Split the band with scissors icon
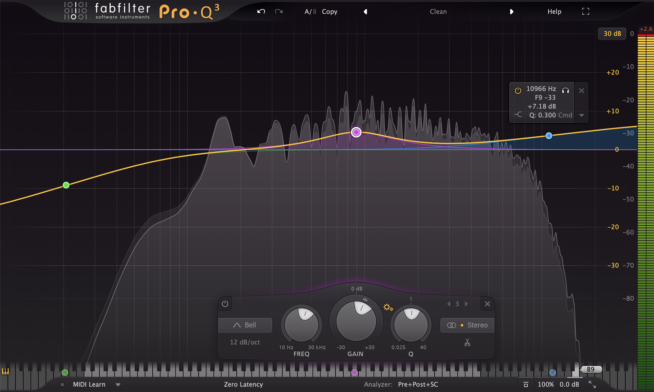The image size is (654, 392). (467, 343)
